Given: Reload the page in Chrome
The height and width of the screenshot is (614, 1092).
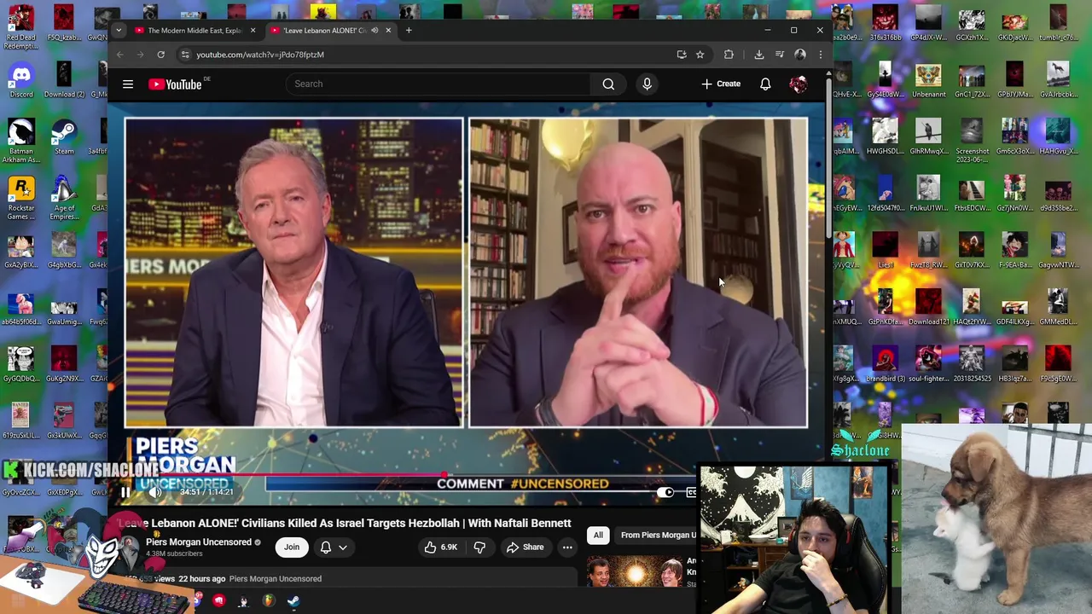Looking at the screenshot, I should pyautogui.click(x=160, y=55).
